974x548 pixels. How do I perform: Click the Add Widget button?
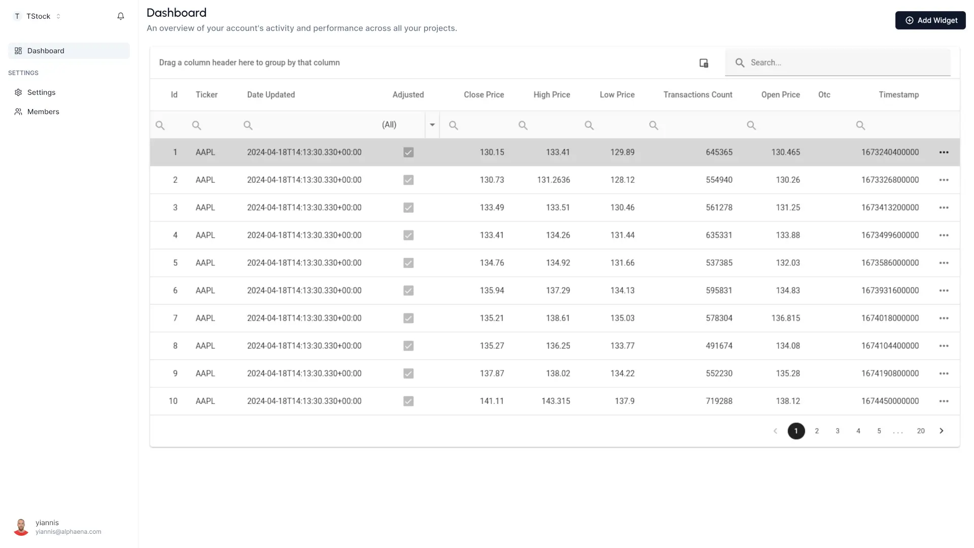point(930,20)
